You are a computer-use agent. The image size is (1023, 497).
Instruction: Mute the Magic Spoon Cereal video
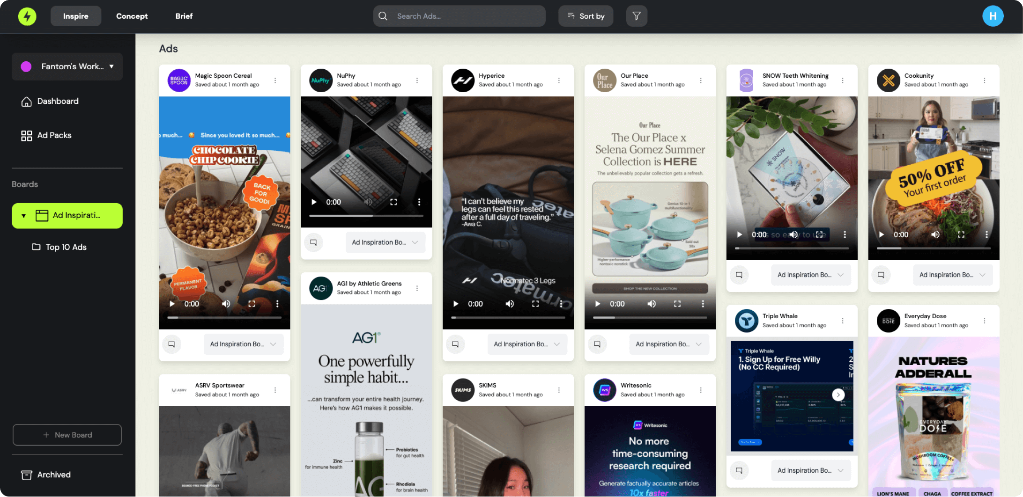226,304
